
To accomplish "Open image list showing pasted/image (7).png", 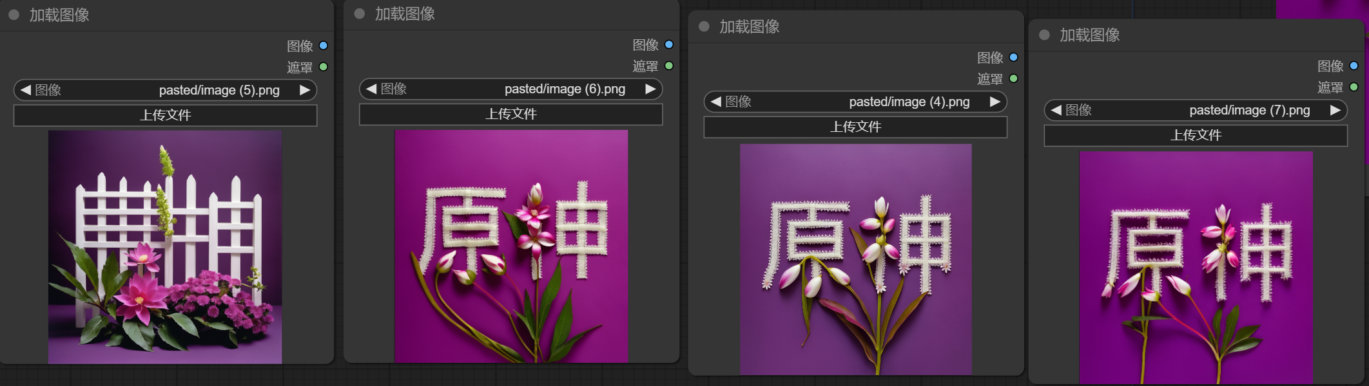I will [x=1196, y=110].
